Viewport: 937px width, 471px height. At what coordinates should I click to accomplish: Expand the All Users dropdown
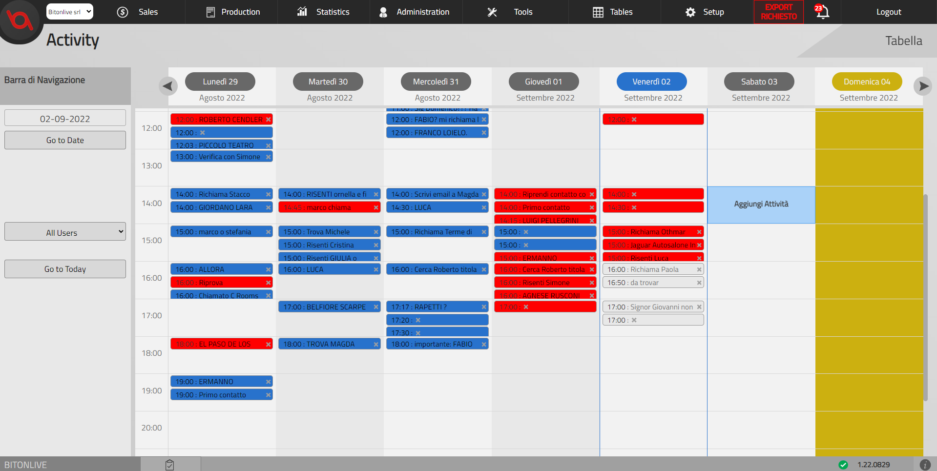65,232
